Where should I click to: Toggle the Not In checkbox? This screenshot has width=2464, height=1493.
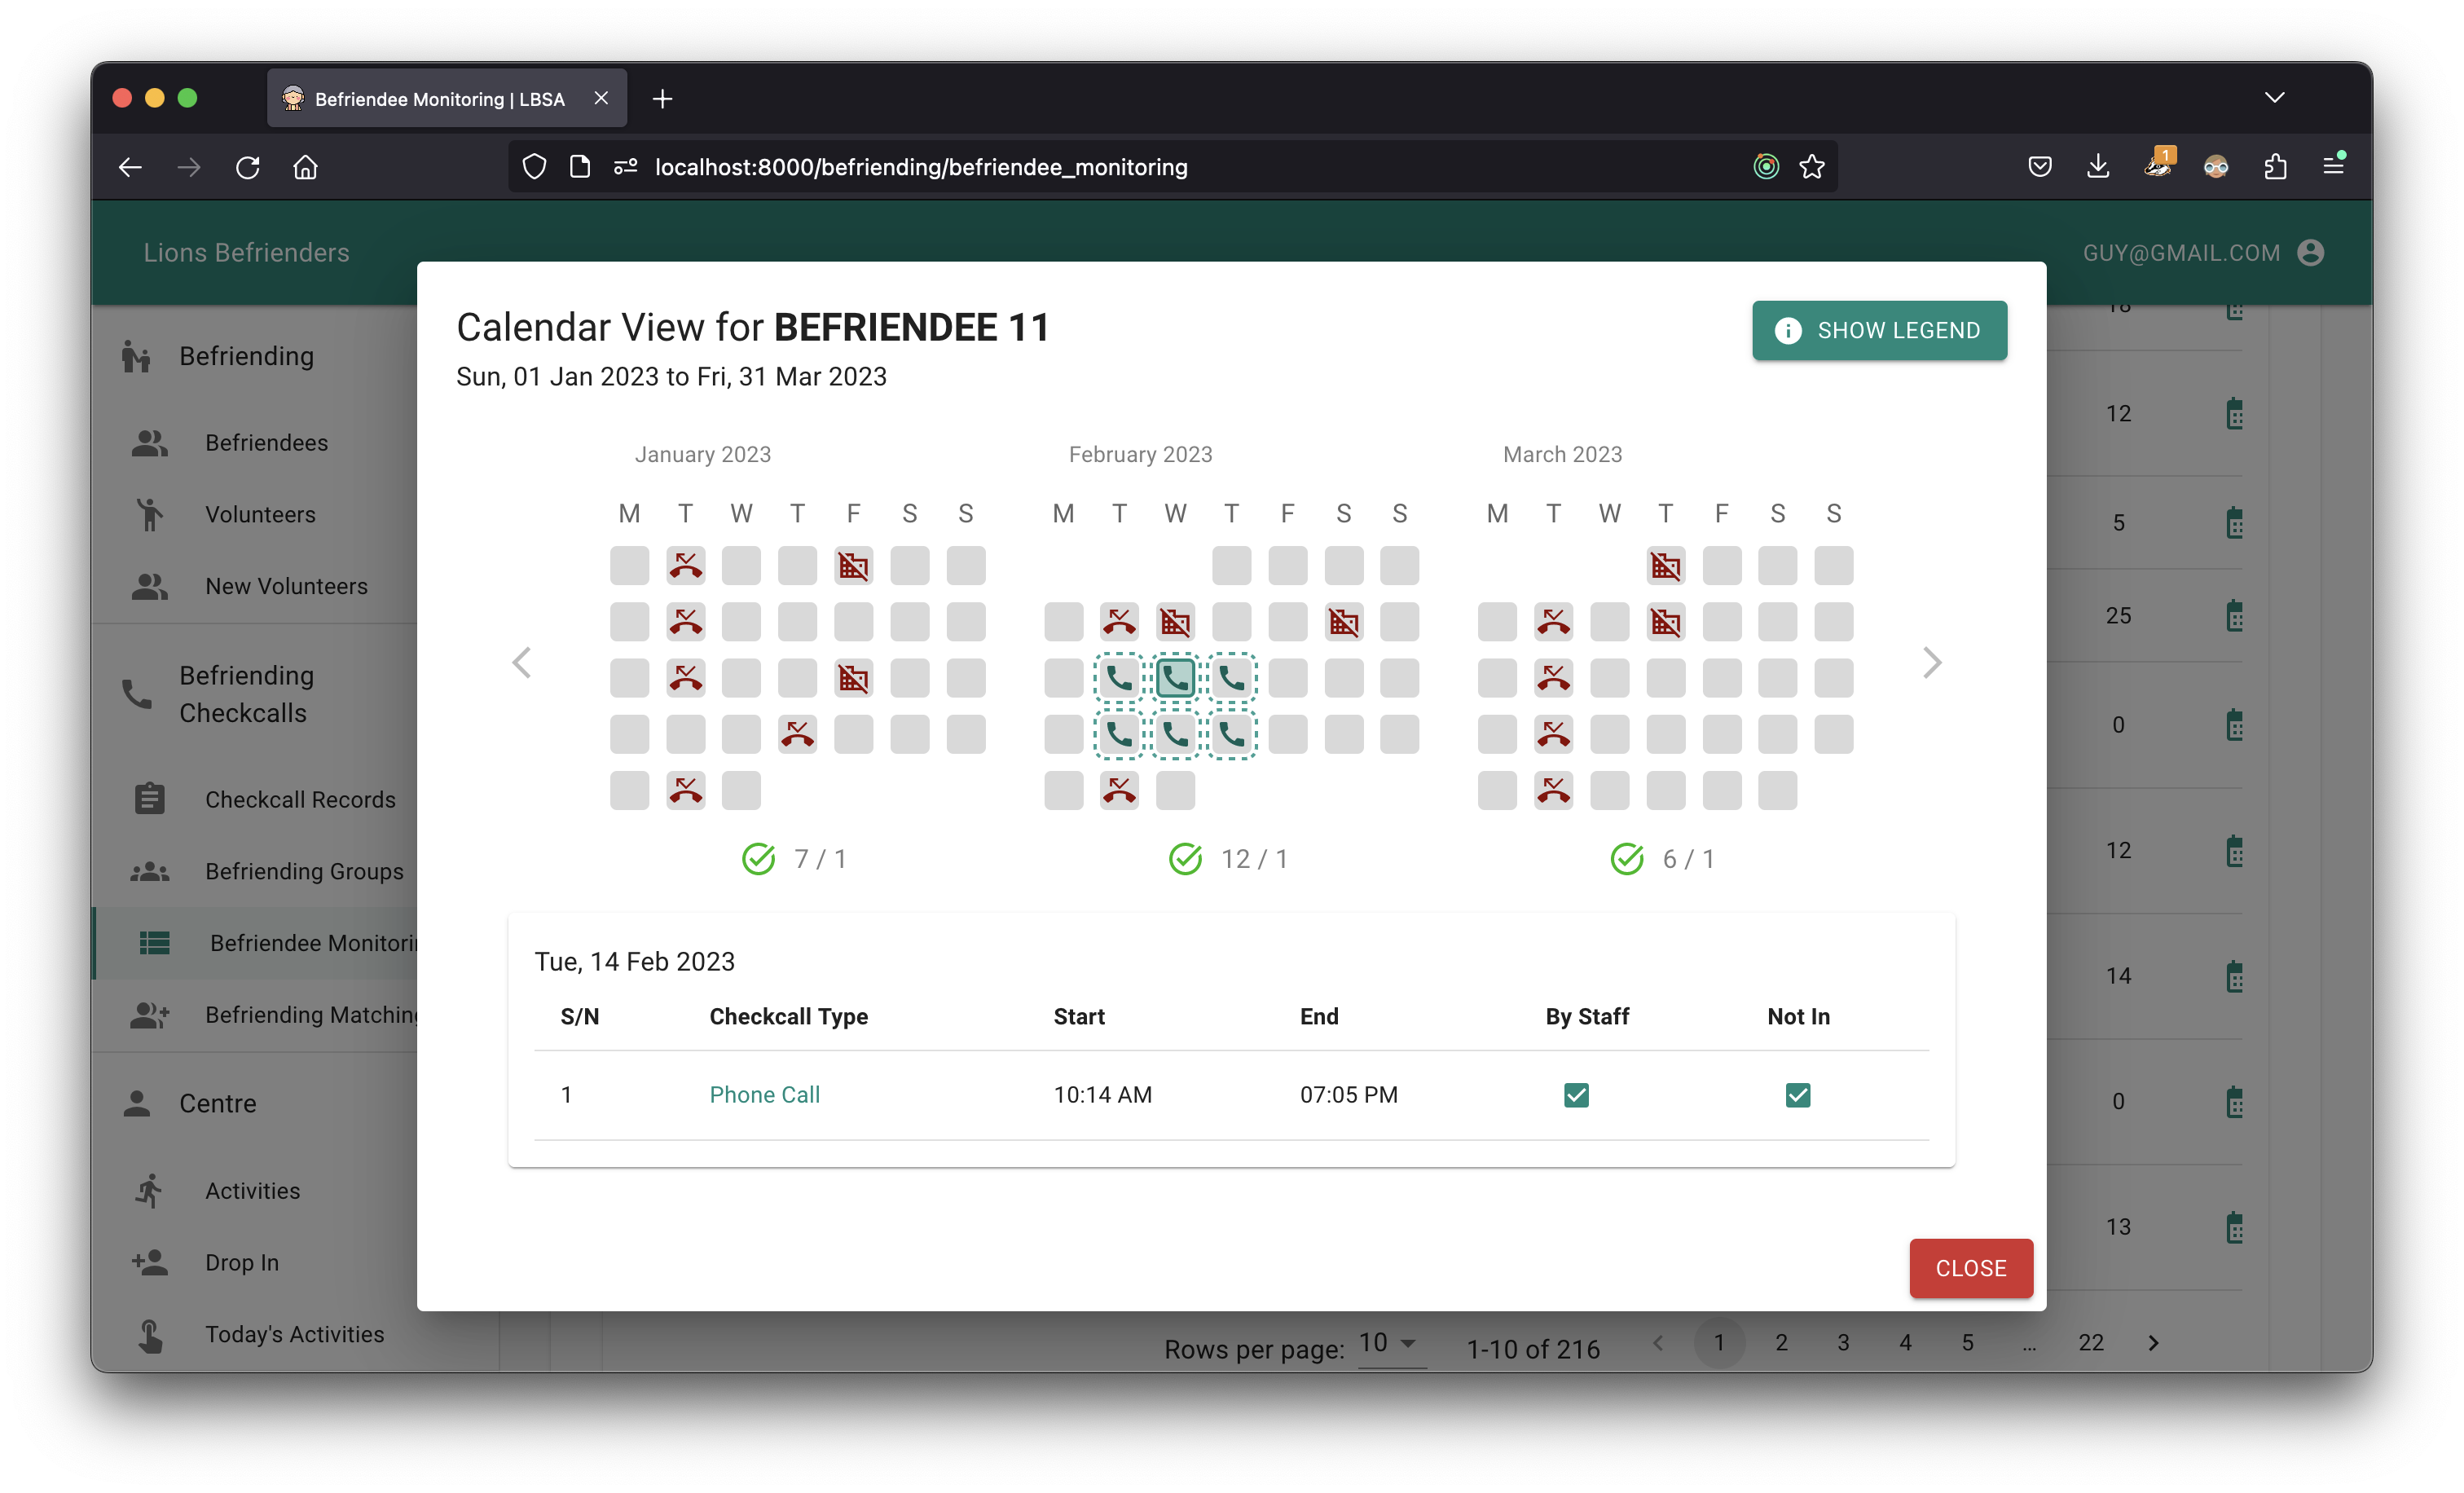[x=1797, y=1095]
